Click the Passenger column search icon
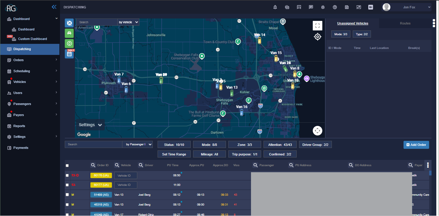Screen dimensions: 439x216 point(255,165)
